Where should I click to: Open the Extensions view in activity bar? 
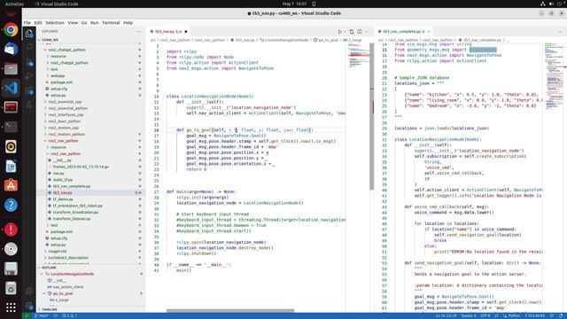29,90
